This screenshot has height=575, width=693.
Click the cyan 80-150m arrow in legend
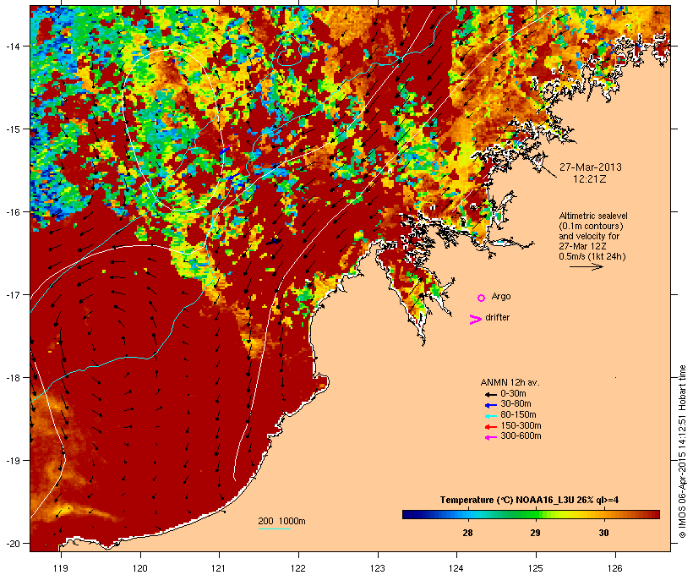490,416
